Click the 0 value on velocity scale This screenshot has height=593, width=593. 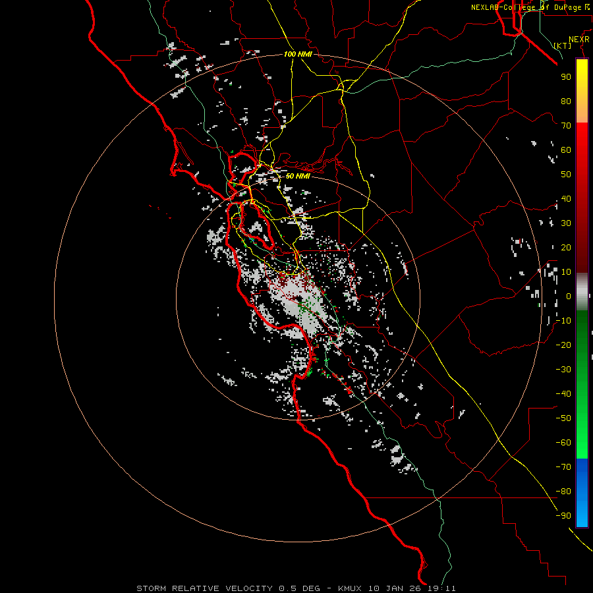(569, 296)
